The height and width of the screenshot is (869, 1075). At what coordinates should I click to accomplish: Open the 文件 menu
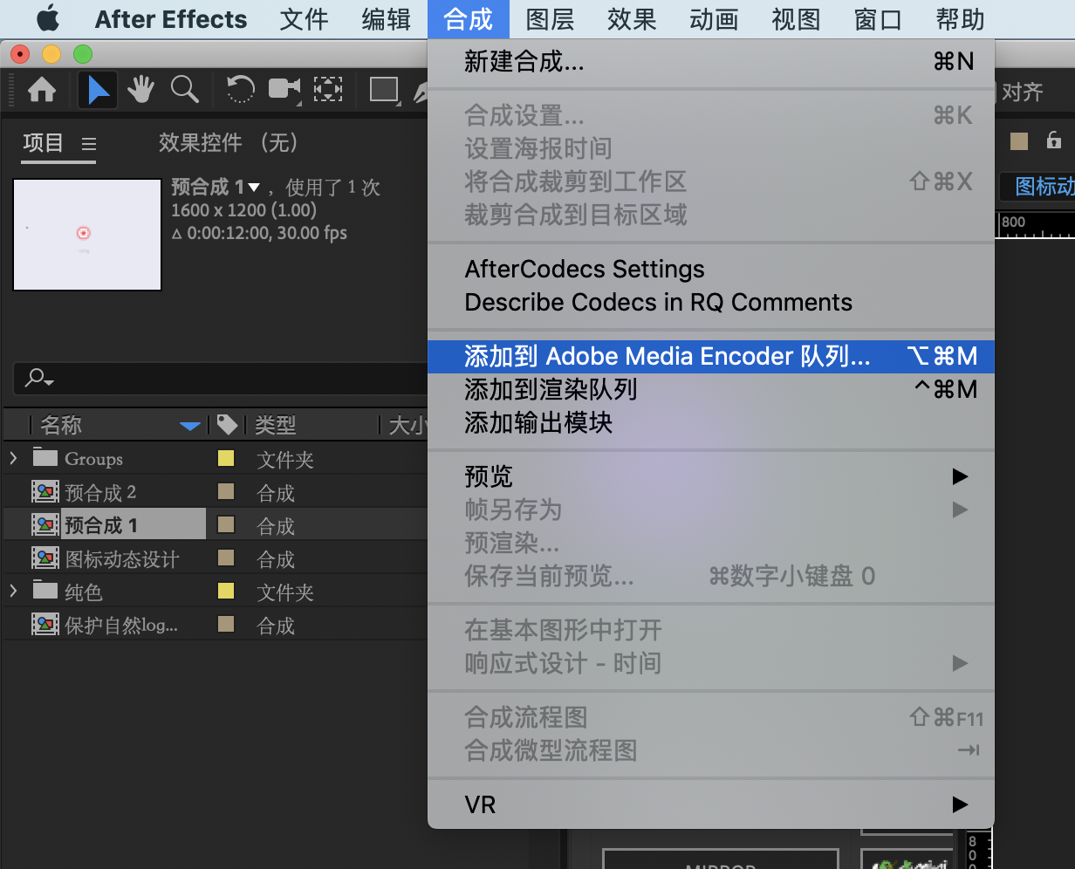304,19
